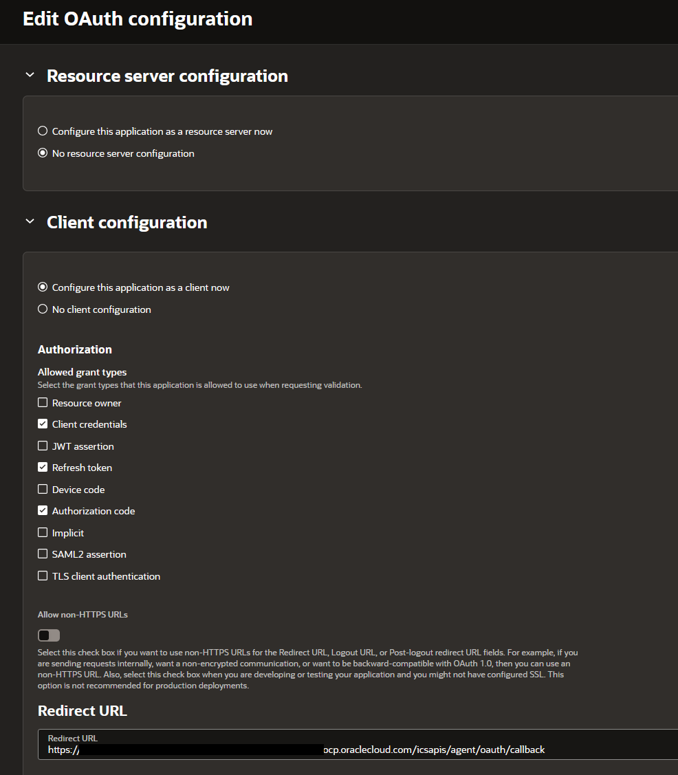Enable the Device code checkbox
Viewport: 678px width, 775px height.
[x=43, y=490]
